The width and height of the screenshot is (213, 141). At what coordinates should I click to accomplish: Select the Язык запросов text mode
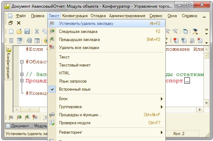(73, 81)
